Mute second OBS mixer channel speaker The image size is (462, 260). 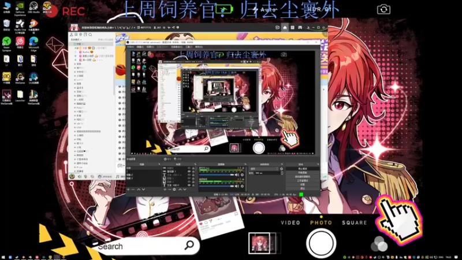click(237, 186)
